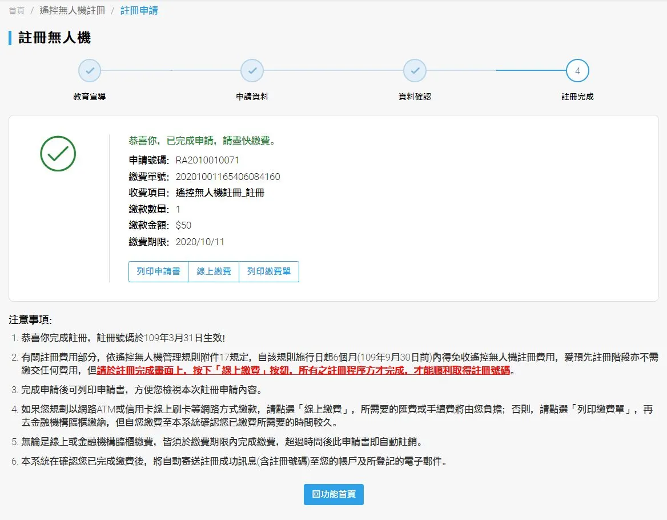This screenshot has width=667, height=520.
Task: Click the application number RA2010010071
Action: pyautogui.click(x=207, y=161)
